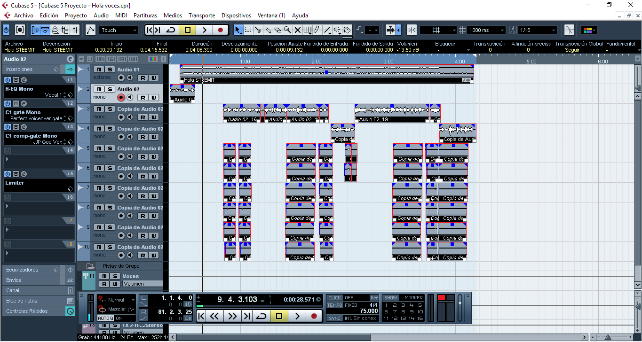Open the H-EQ Mono insert slot
Screen dimensions: 642x342
pyautogui.click(x=39, y=92)
